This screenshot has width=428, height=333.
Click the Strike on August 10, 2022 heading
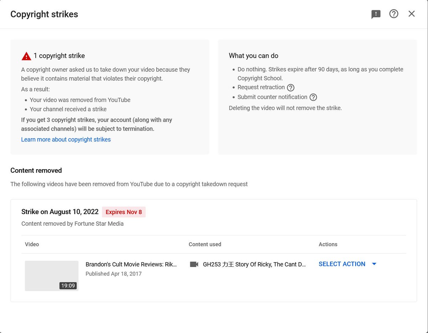60,212
